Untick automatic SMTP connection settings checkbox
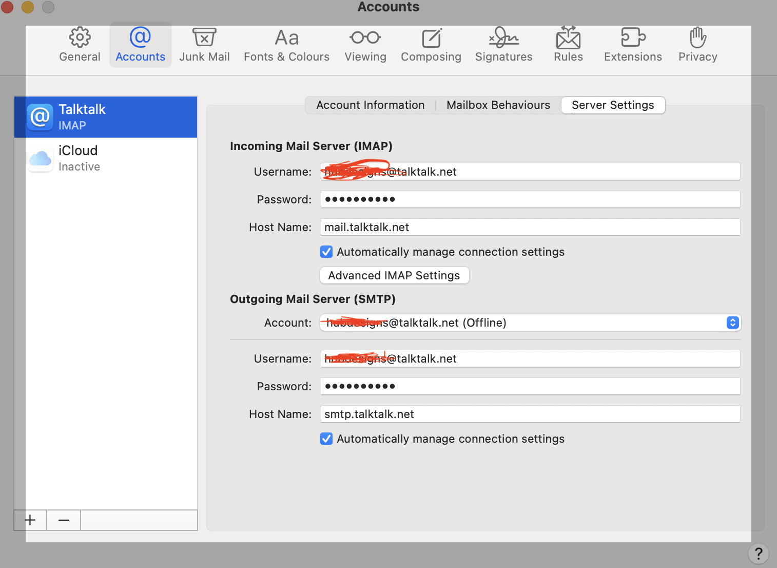Screen dimensions: 777x568 [x=326, y=439]
